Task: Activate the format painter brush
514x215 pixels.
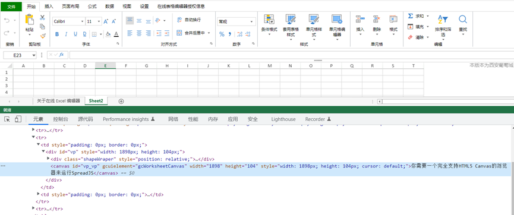Action: (x=43, y=36)
